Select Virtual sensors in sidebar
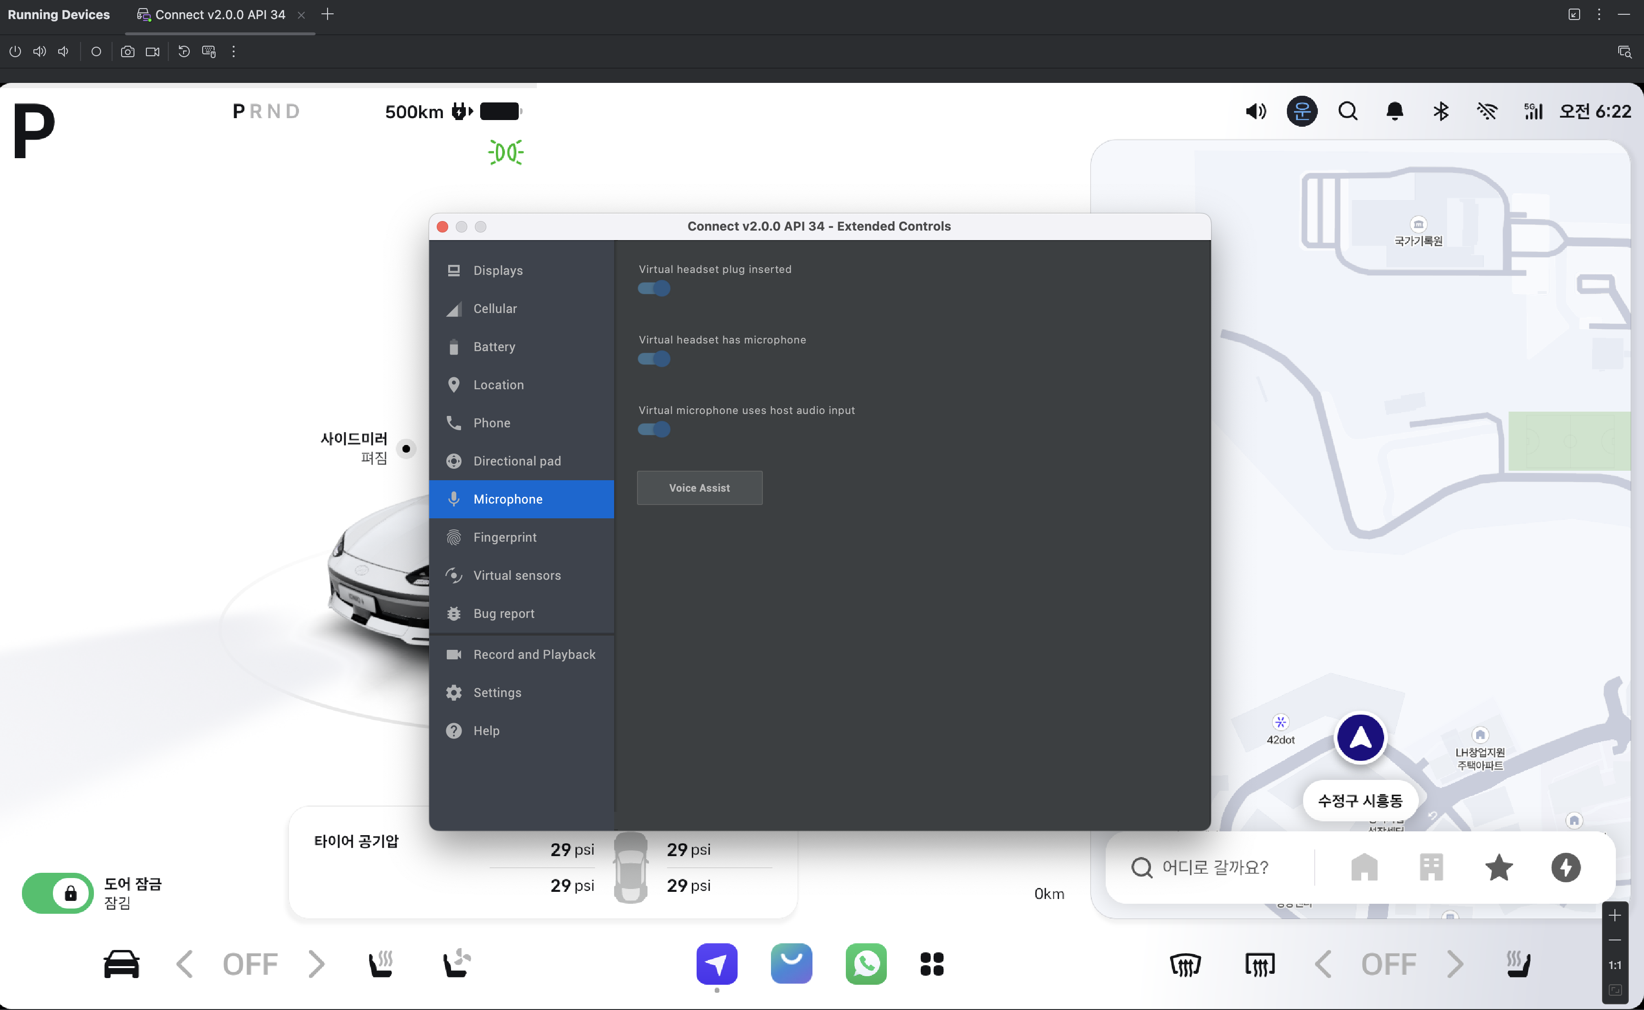The image size is (1644, 1010). click(517, 575)
